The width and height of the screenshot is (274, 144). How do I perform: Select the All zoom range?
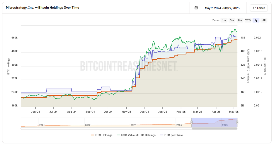pos(264,20)
